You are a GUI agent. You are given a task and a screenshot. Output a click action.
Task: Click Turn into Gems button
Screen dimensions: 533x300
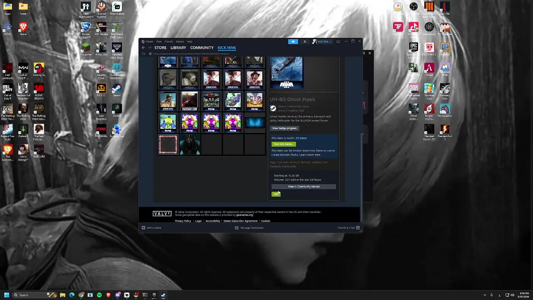tap(283, 144)
